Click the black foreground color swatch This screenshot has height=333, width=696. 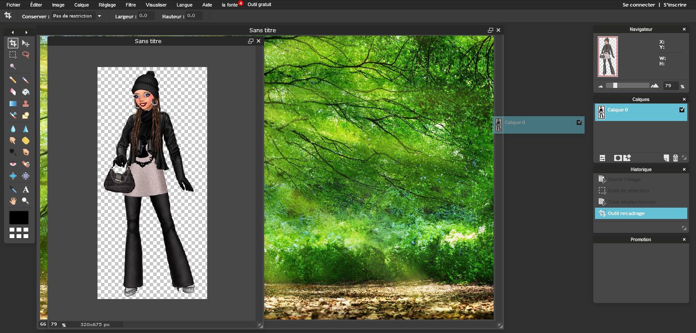pyautogui.click(x=19, y=217)
